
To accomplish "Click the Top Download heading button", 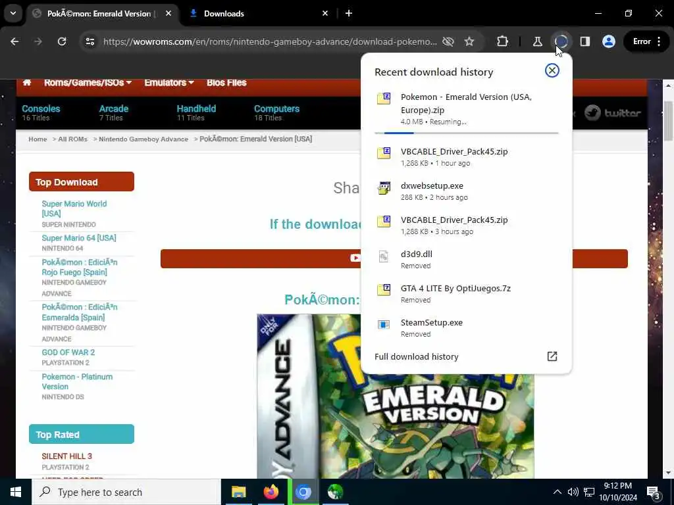I will (x=81, y=181).
